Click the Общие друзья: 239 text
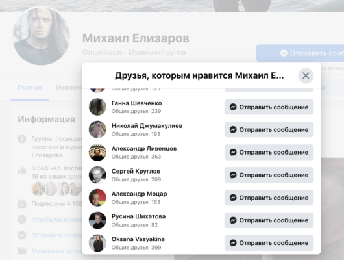The image size is (344, 260). (x=136, y=111)
